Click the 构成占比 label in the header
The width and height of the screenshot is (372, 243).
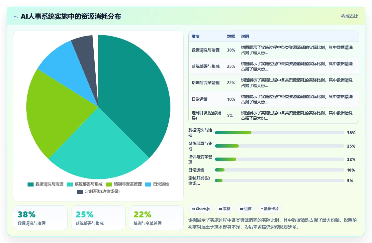tap(349, 16)
